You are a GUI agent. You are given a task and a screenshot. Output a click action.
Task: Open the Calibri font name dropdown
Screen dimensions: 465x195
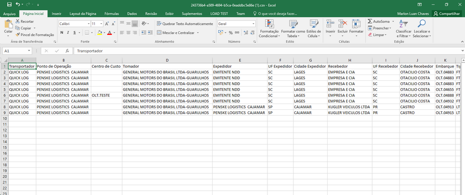pyautogui.click(x=87, y=24)
